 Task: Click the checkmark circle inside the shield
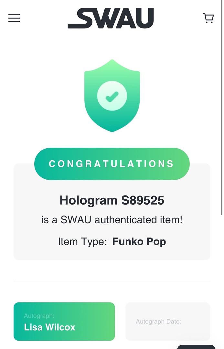point(112,96)
